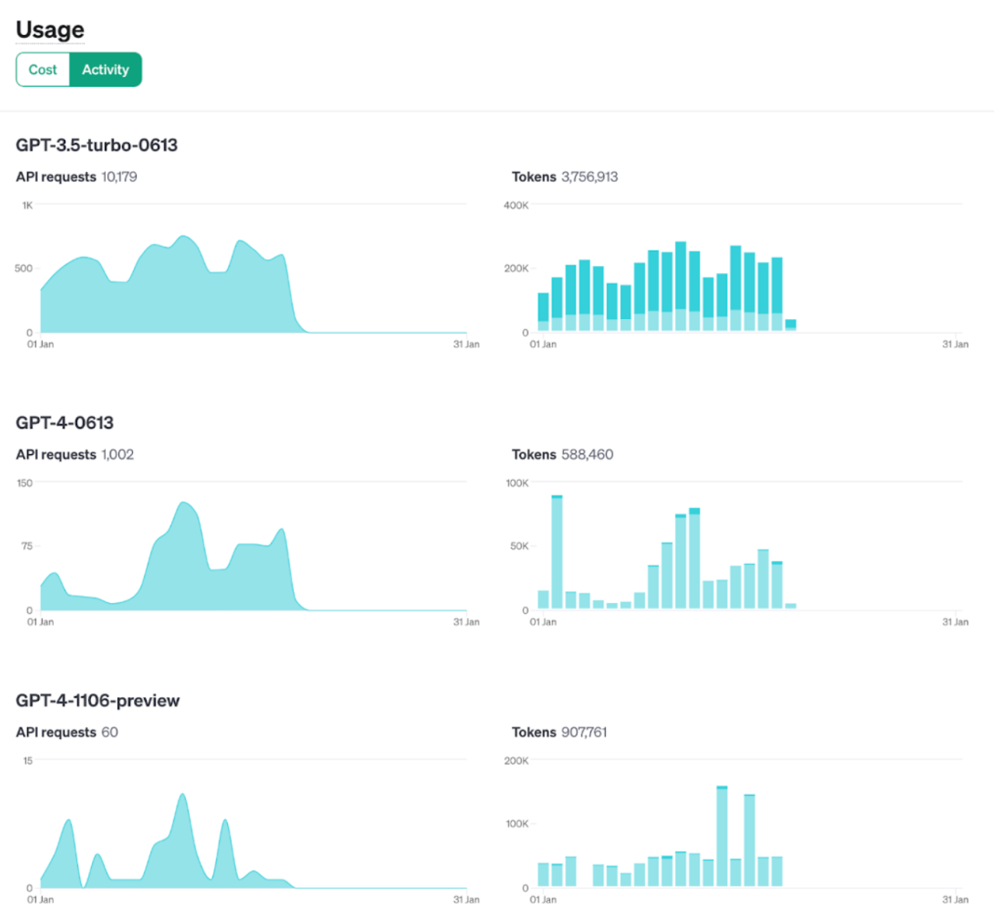Switch to the Cost tab
Screen dimensions: 1002x921
(x=43, y=70)
